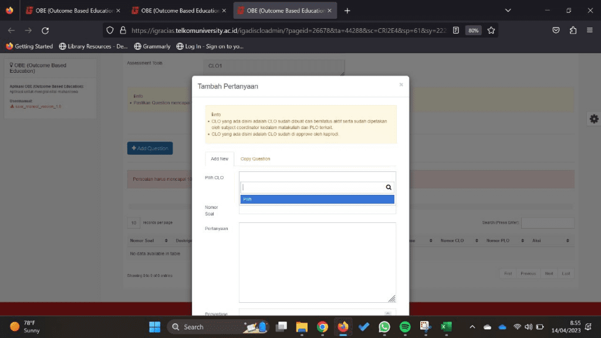The image size is (601, 338).
Task: Open a new browser tab
Action: pos(347,11)
